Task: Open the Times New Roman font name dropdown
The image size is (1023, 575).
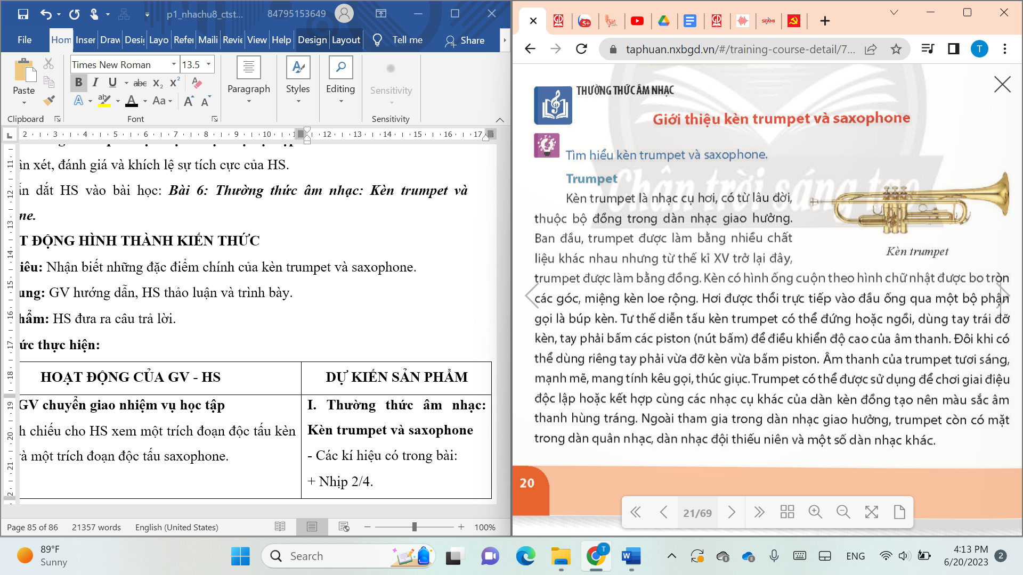Action: (x=174, y=64)
